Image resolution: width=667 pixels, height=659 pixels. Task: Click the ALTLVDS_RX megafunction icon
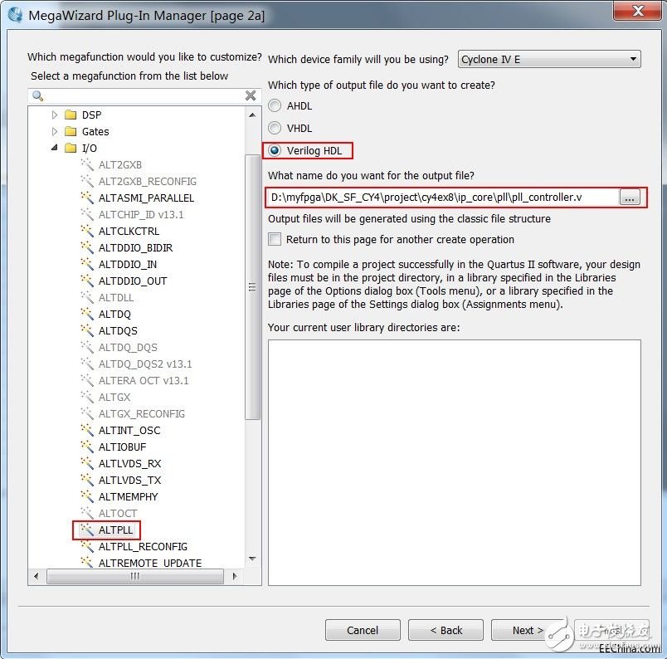tap(86, 463)
